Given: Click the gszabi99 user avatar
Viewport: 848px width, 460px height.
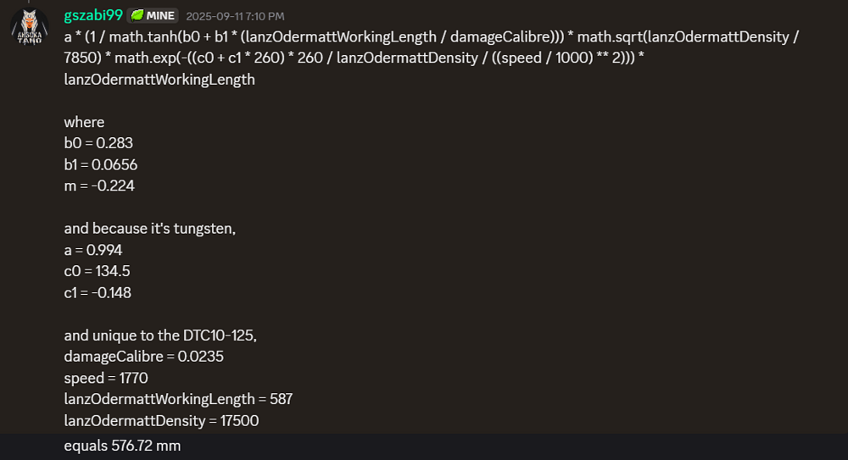Looking at the screenshot, I should (x=29, y=25).
